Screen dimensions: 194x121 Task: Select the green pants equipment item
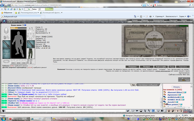pyautogui.click(x=31, y=54)
